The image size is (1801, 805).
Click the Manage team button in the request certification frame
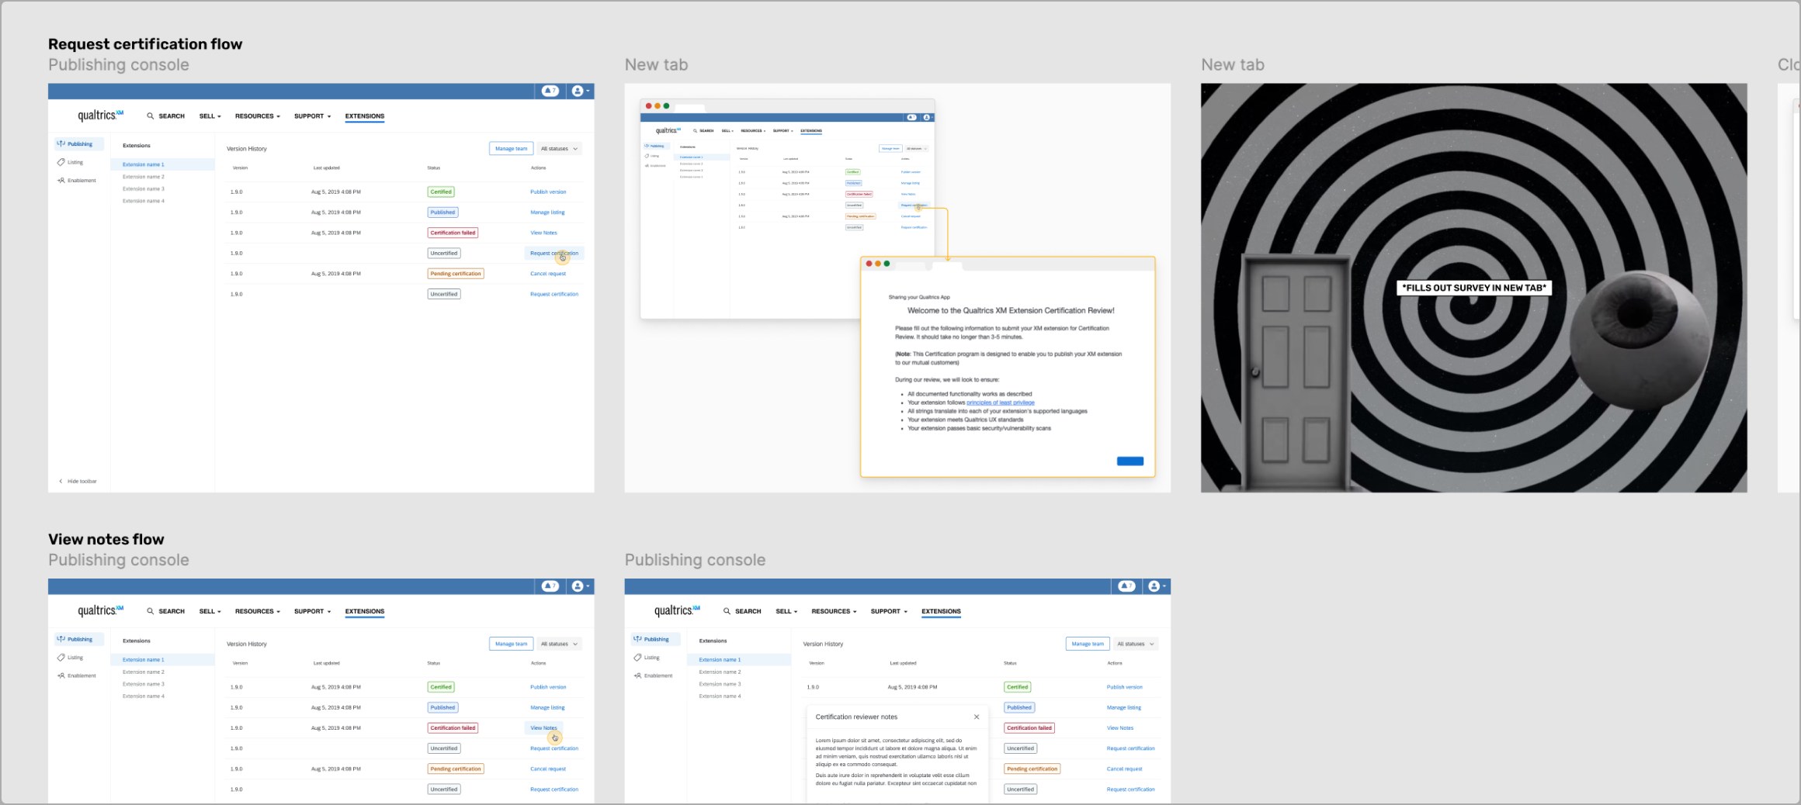[511, 148]
